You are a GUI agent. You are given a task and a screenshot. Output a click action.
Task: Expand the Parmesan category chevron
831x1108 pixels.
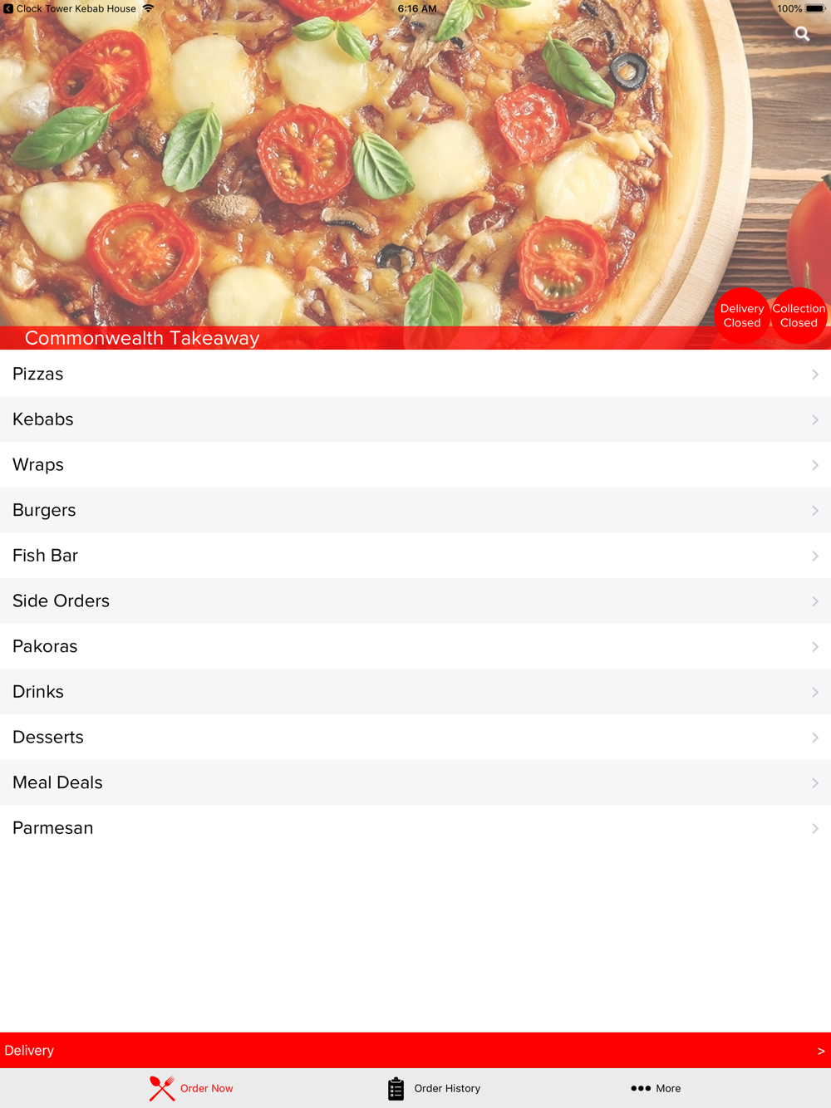pos(815,828)
